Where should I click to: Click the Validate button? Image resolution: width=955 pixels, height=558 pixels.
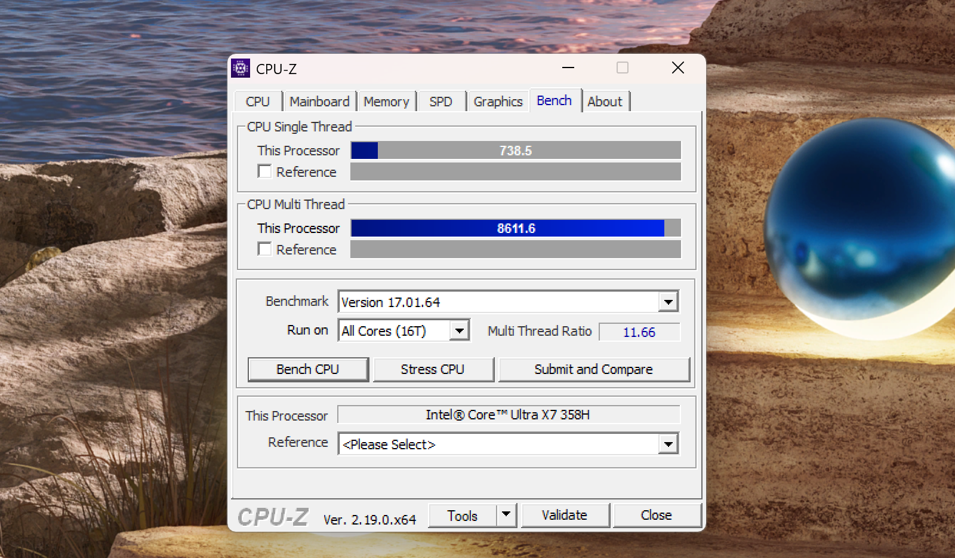(x=565, y=515)
